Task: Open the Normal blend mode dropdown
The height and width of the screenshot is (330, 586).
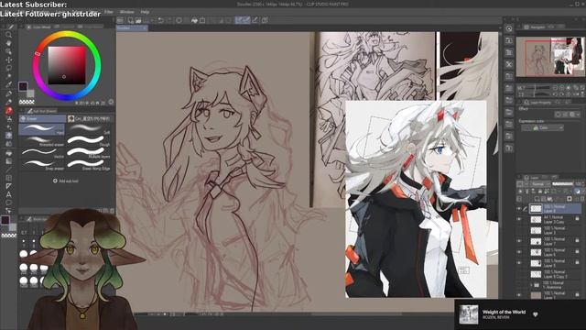Action: click(540, 184)
